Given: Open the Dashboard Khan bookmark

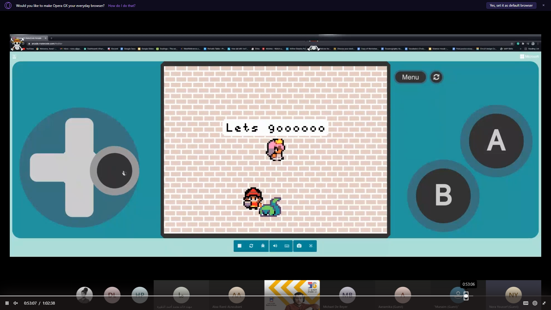Looking at the screenshot, I should tap(94, 49).
